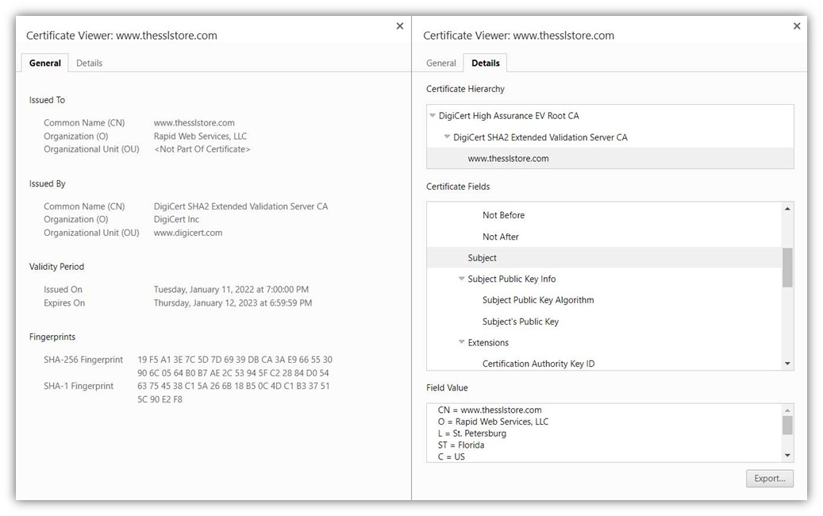Select Subject Public Key Algorithm field
The height and width of the screenshot is (516, 823).
point(538,300)
